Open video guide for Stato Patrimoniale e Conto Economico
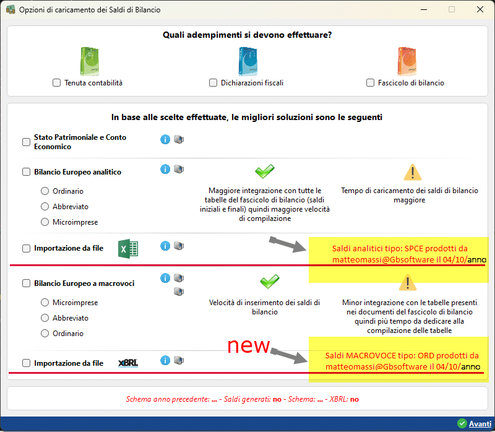This screenshot has height=432, width=495. pos(179,139)
